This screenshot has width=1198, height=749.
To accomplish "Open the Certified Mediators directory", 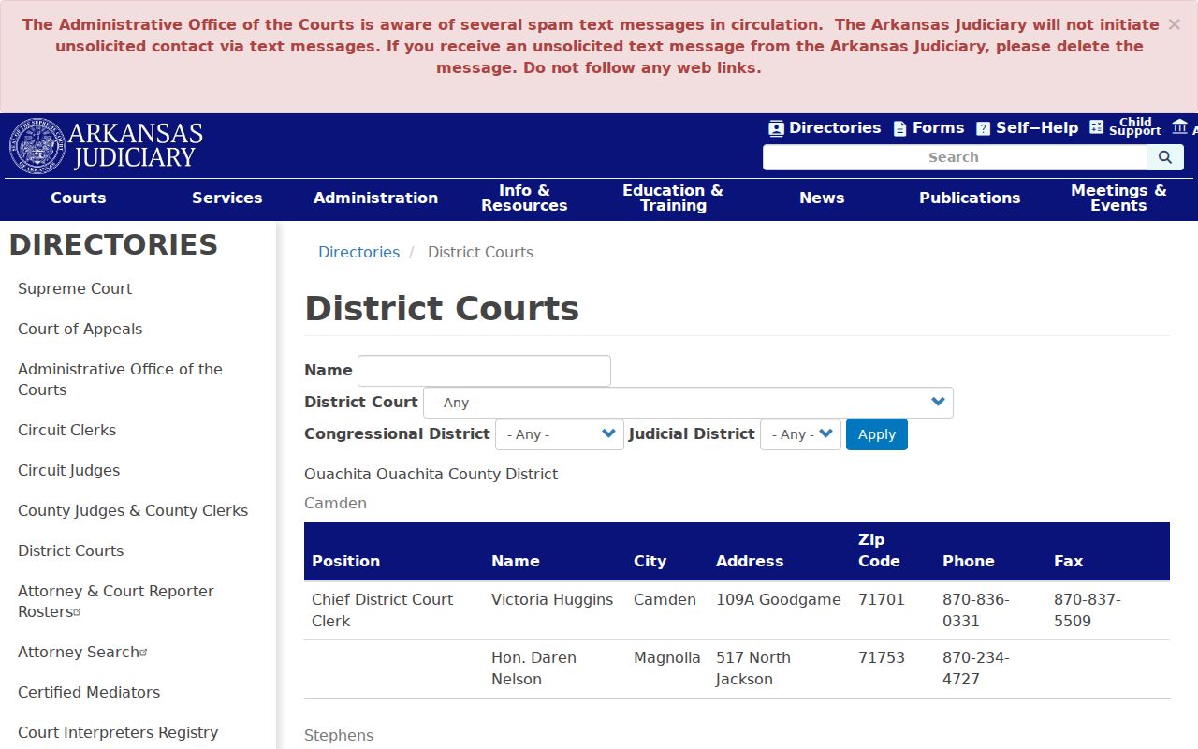I will tap(89, 692).
